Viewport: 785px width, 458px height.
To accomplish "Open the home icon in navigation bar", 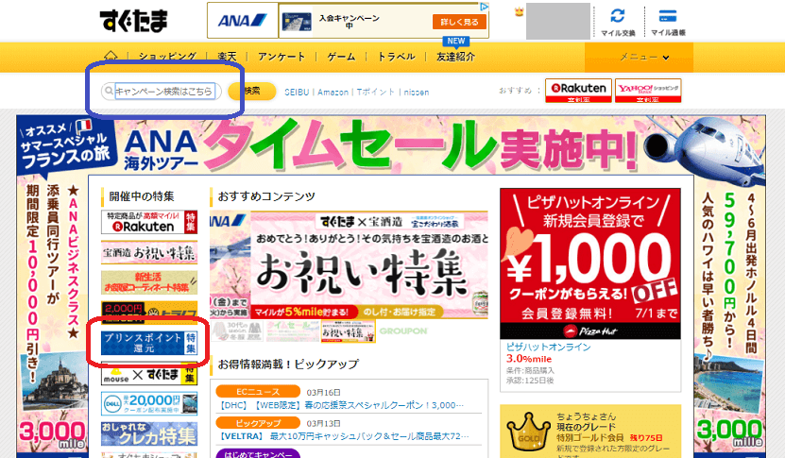I will [111, 56].
